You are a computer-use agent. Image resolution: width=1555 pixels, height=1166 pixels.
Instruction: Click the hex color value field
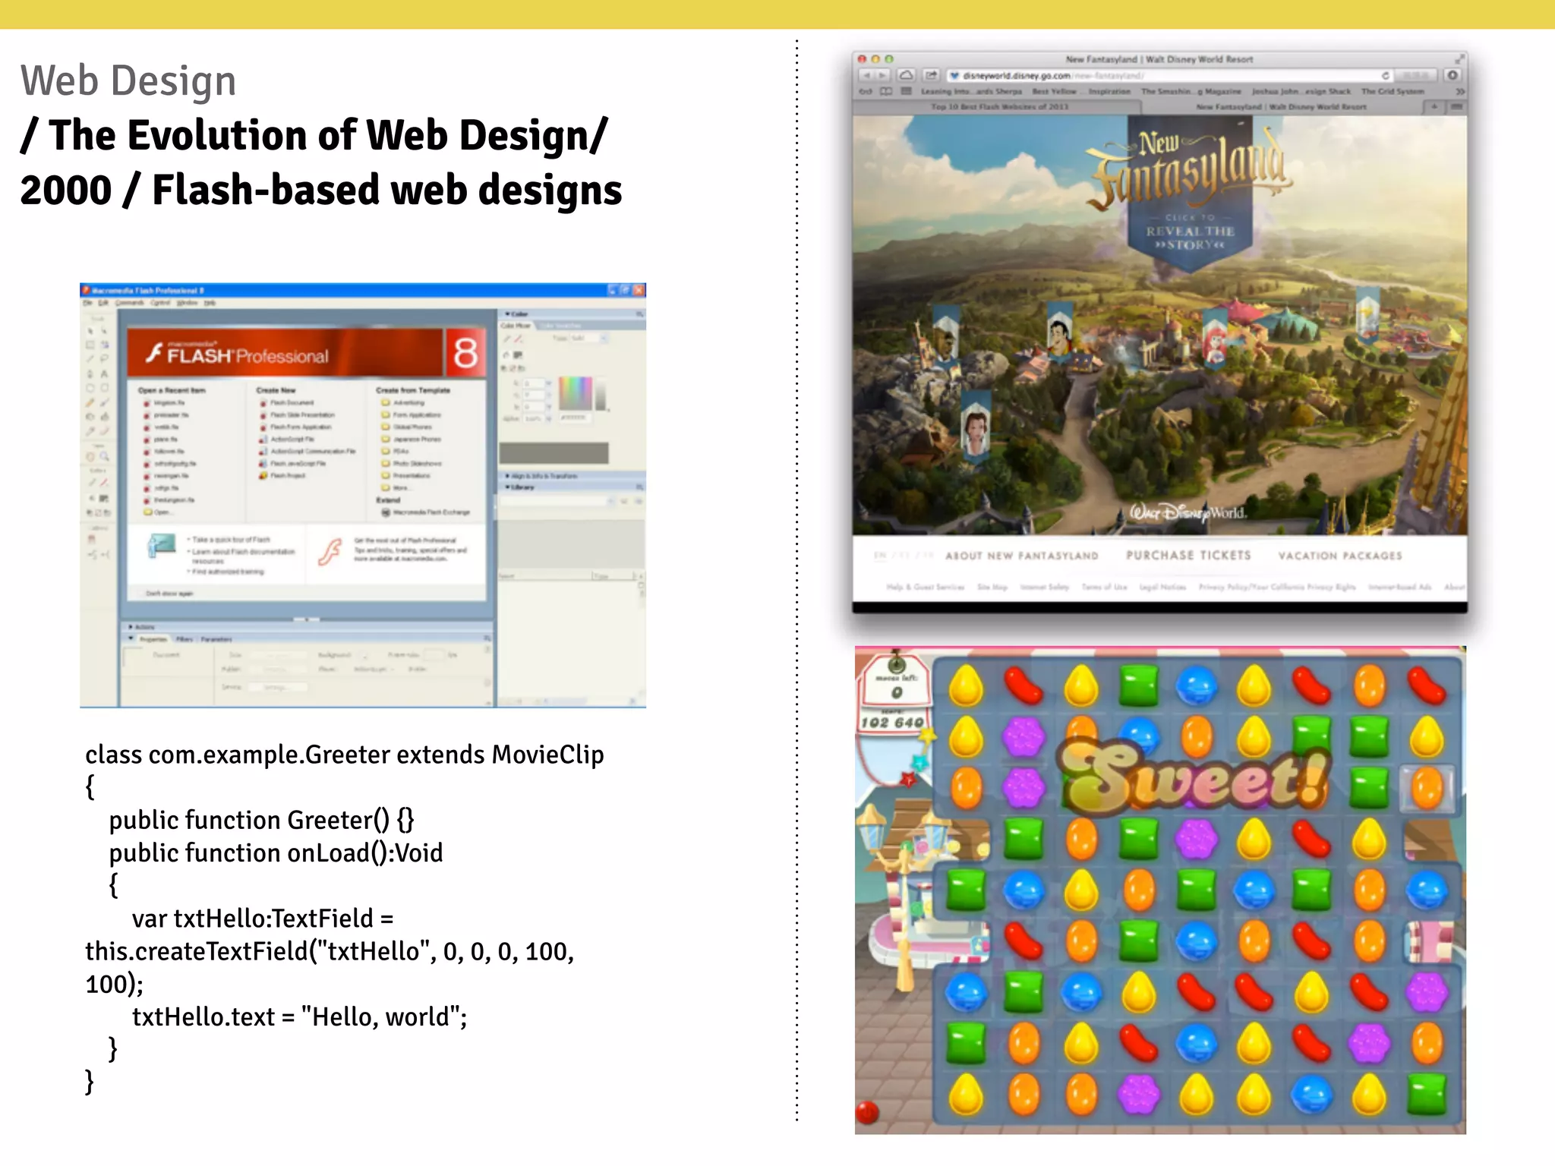(x=575, y=418)
